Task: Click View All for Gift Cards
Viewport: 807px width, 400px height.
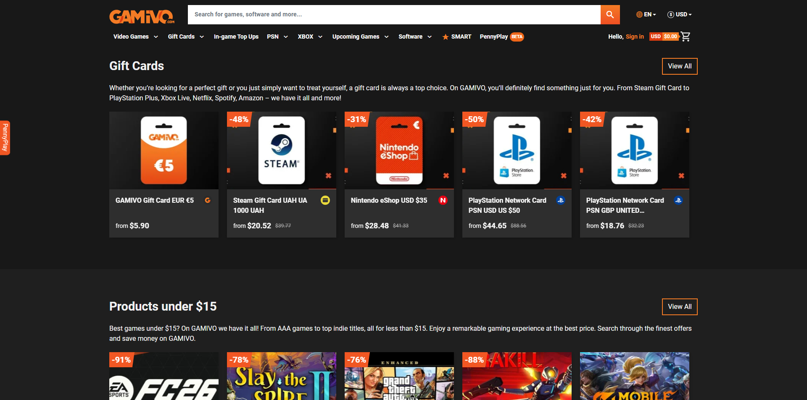Action: point(680,66)
